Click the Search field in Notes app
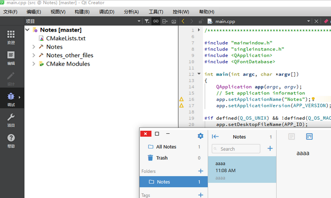This screenshot has width=331, height=198. coord(236,149)
